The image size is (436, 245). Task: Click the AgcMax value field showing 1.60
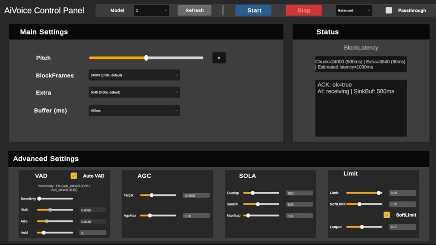point(196,216)
